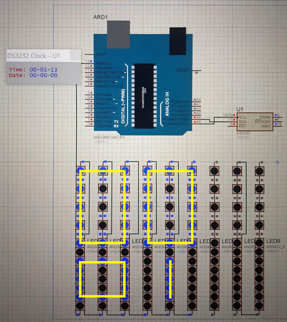
Task: Click the U1 reference label above DS3232 chip
Action: tap(240, 109)
